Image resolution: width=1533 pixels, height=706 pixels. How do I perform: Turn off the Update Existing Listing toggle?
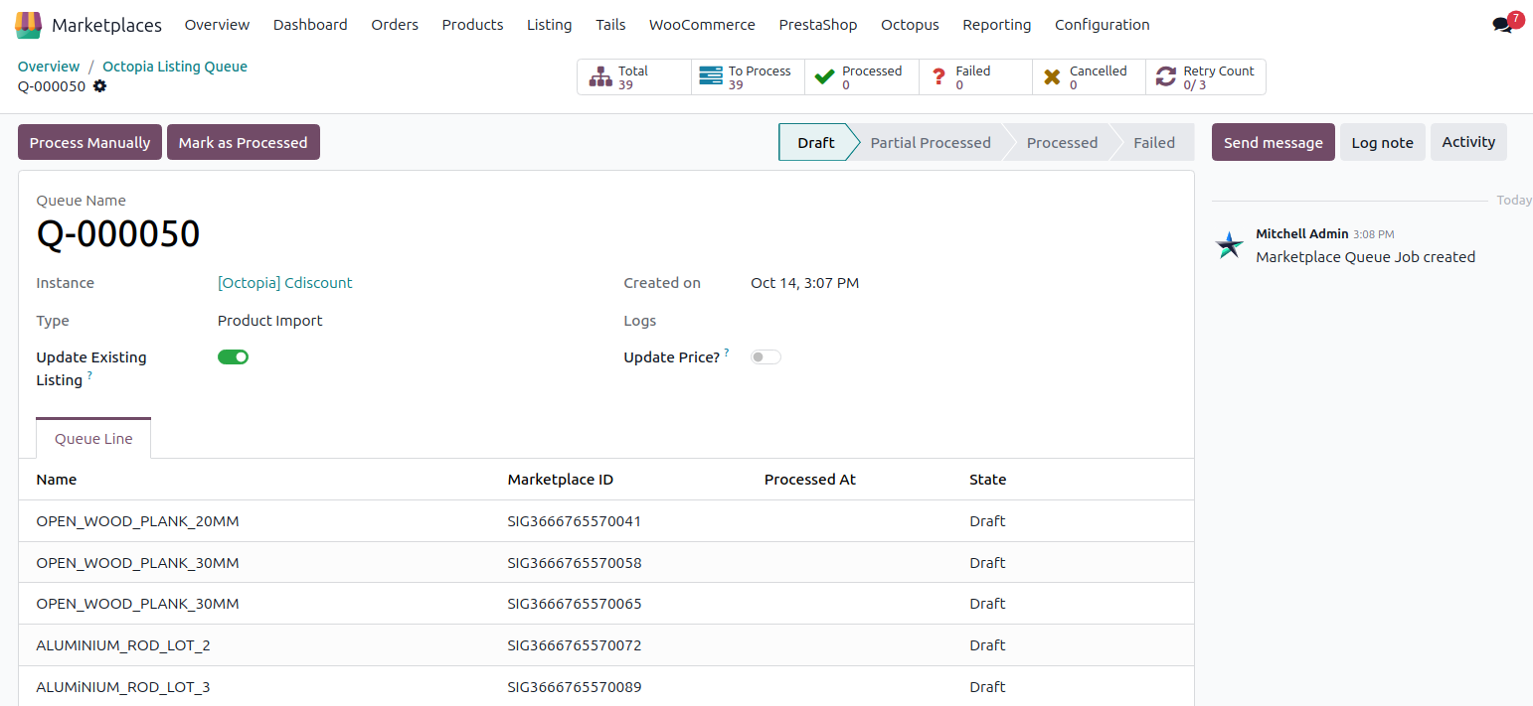click(x=233, y=357)
